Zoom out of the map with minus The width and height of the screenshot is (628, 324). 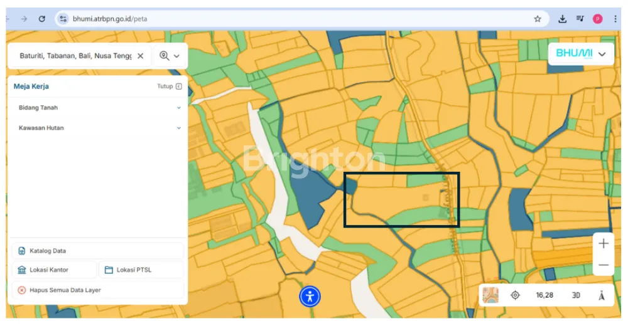[603, 265]
